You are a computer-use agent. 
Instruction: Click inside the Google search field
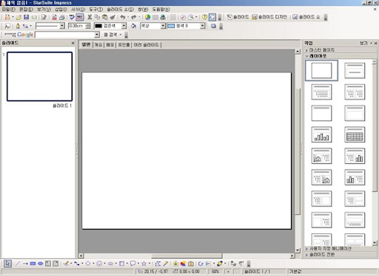(65, 35)
